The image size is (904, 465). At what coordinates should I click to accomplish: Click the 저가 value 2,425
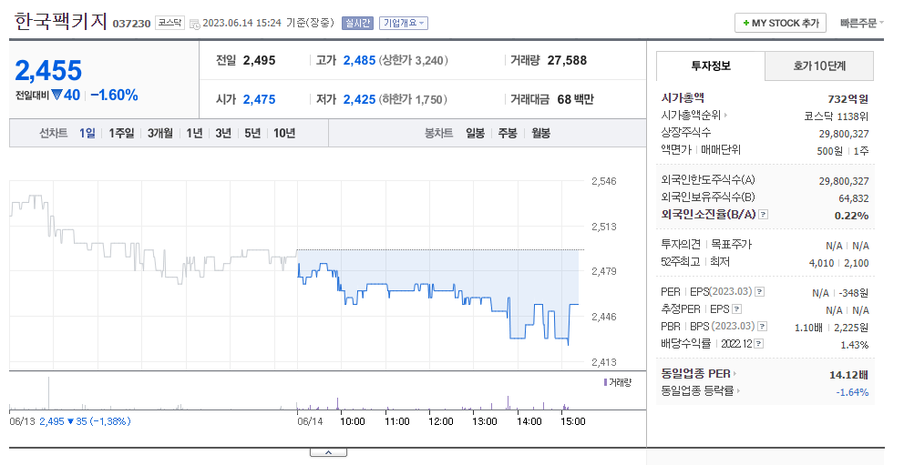(359, 99)
